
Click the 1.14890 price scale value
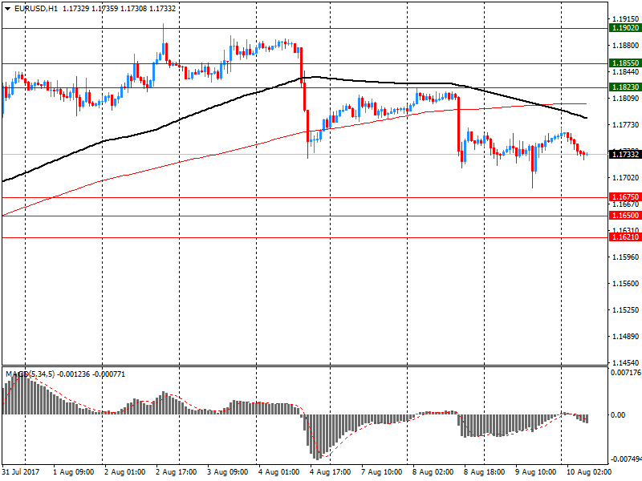coord(626,337)
